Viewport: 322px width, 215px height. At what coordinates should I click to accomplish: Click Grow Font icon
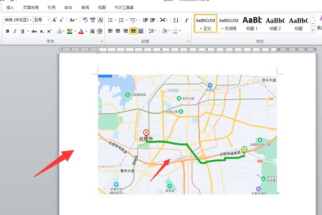pyautogui.click(x=54, y=20)
